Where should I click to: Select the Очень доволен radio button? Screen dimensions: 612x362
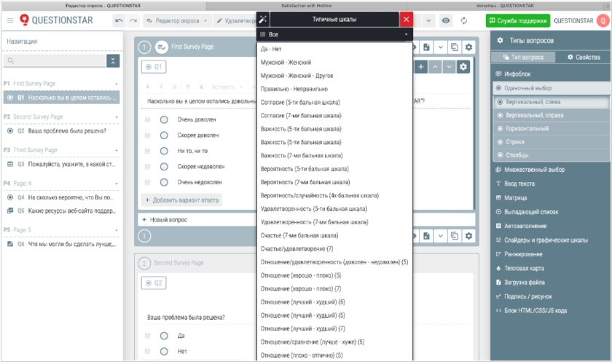point(164,119)
